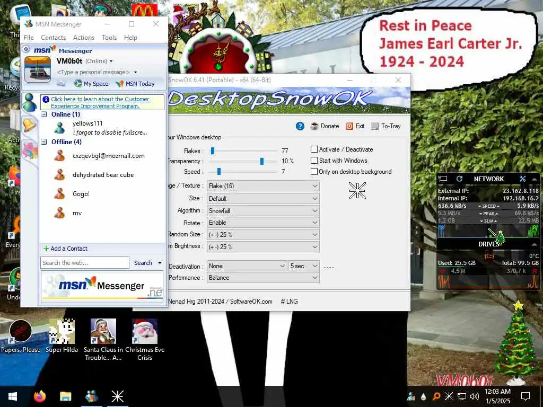
Task: Open the 5 sec. dropdown
Action: coord(304,266)
